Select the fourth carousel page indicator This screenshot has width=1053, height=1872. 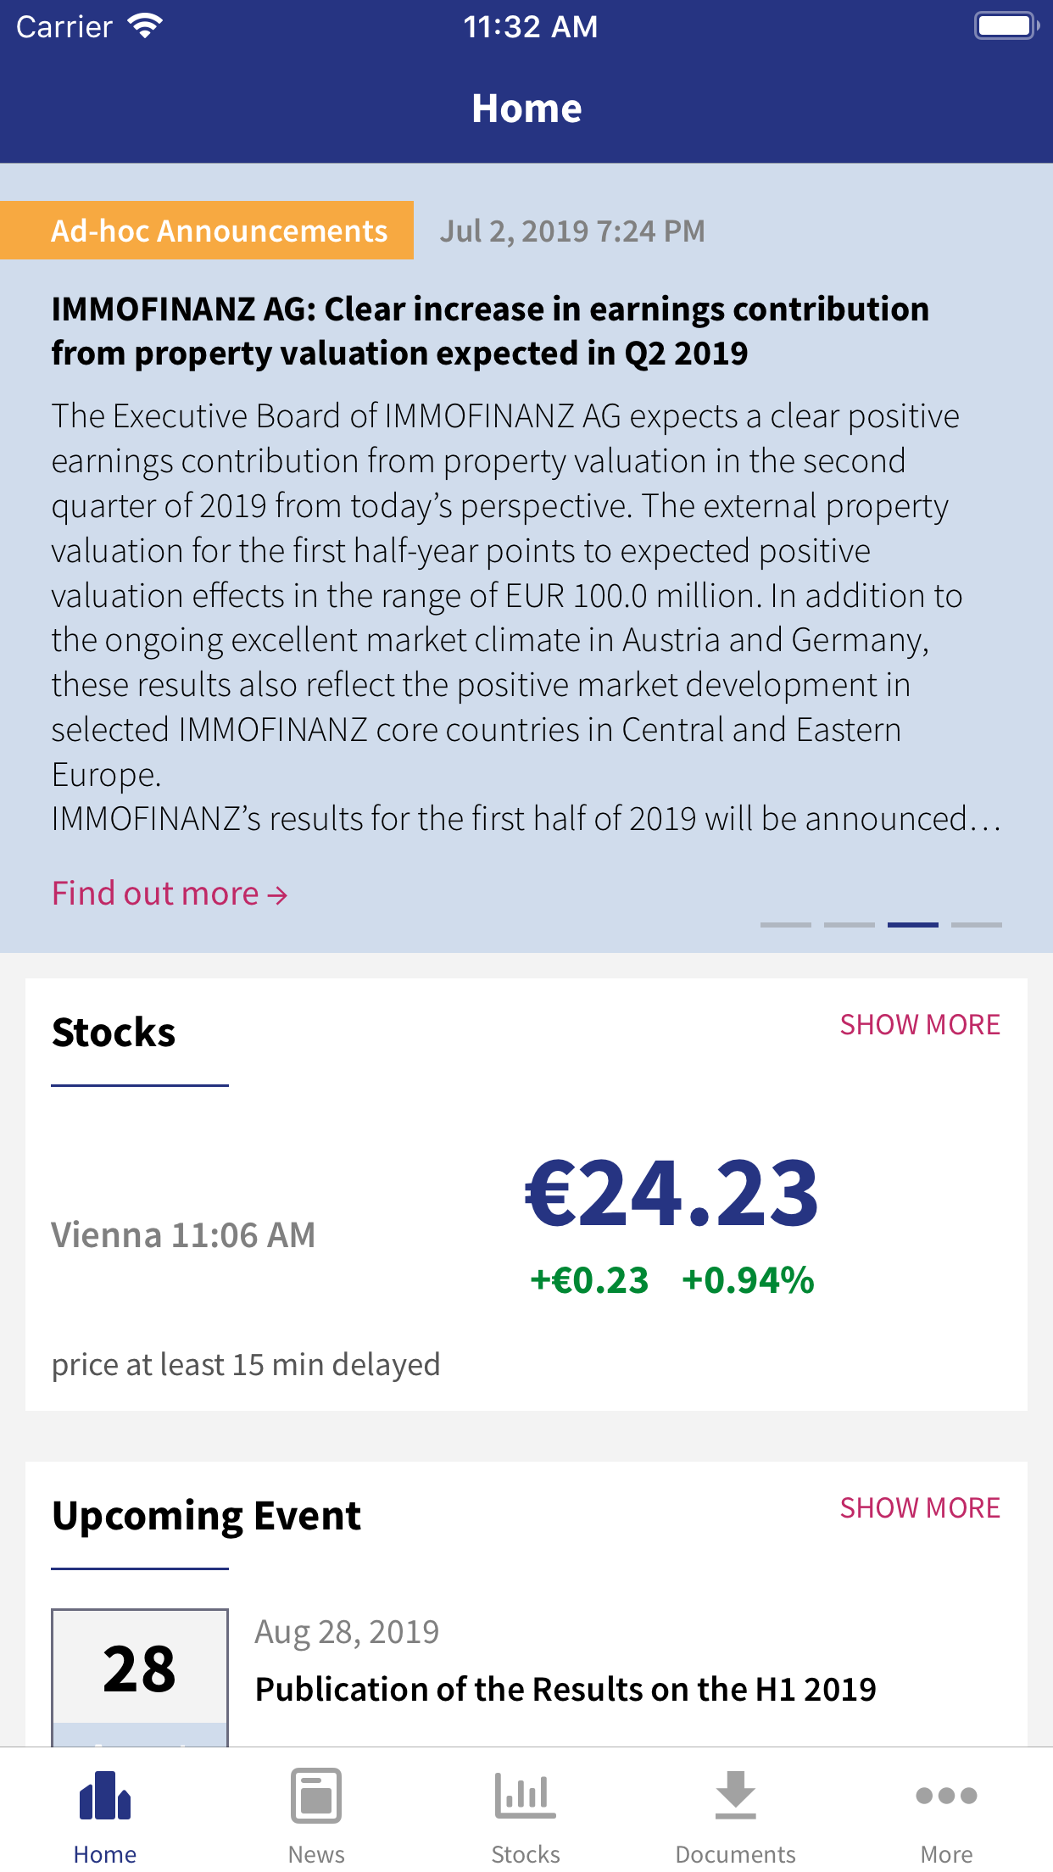tap(976, 925)
